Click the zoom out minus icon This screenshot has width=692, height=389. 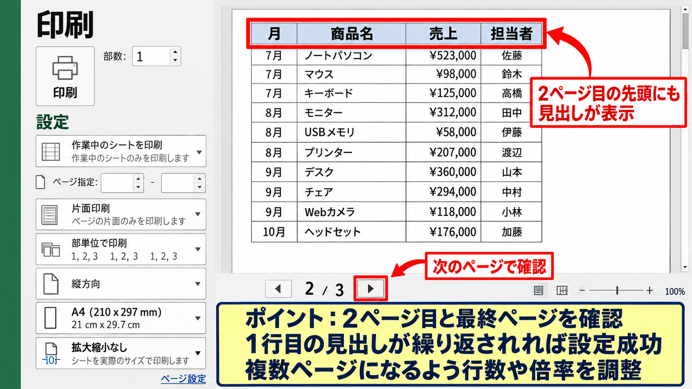tap(582, 291)
